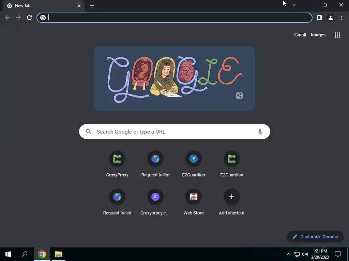
Task: Click into the address bar
Action: tap(174, 18)
